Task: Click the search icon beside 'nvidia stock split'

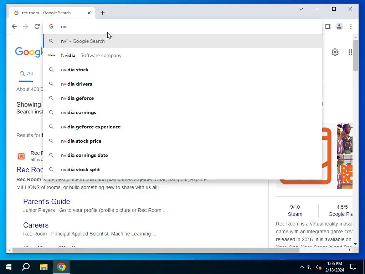Action: click(x=51, y=169)
